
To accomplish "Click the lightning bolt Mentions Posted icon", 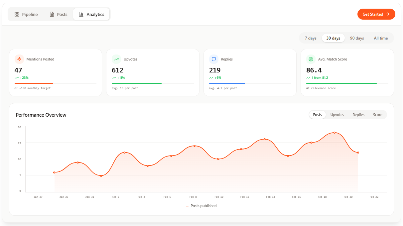I will (x=19, y=59).
